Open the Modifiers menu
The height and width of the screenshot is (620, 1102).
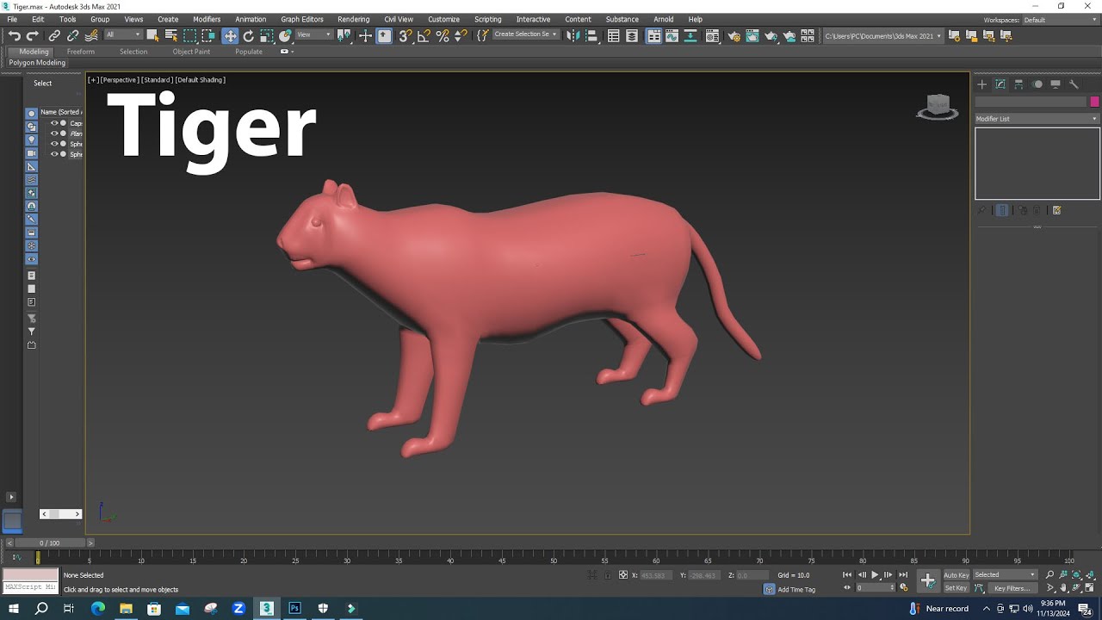[x=207, y=19]
